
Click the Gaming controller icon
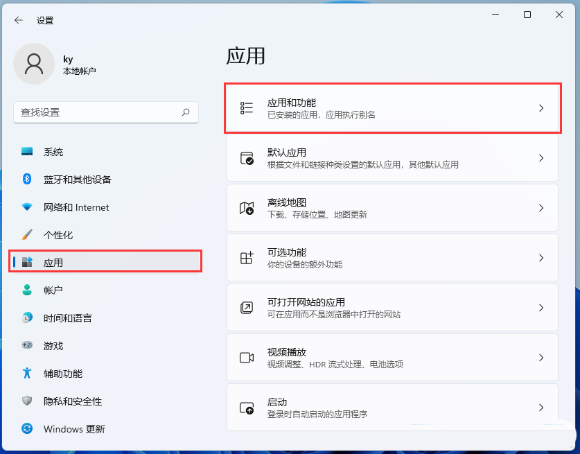coord(27,346)
